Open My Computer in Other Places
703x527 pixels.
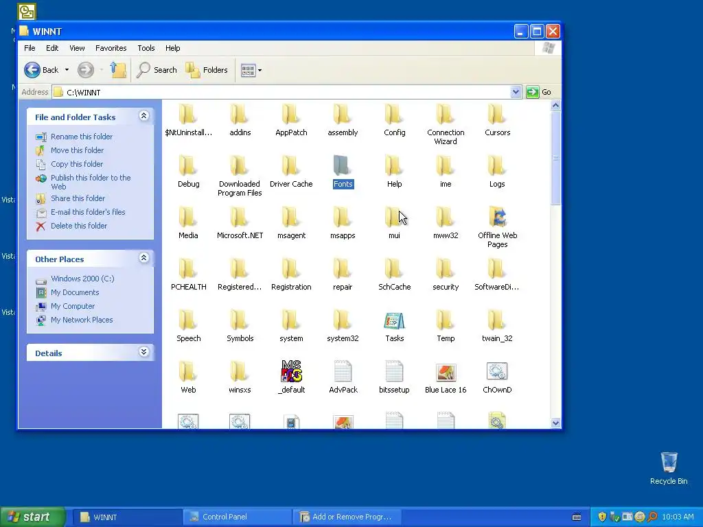click(x=73, y=306)
